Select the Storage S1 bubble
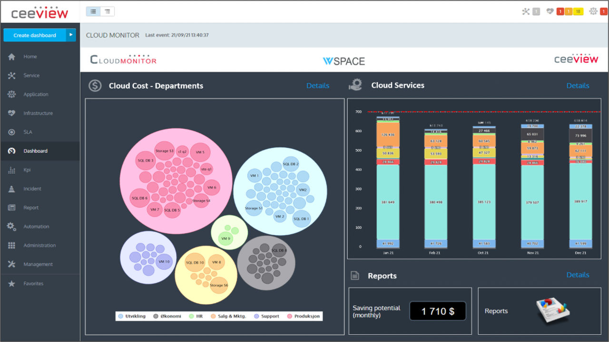The width and height of the screenshot is (609, 342). point(254,208)
